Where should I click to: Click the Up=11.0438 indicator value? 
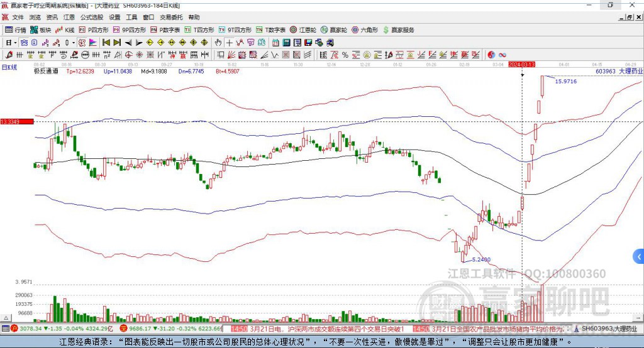click(118, 71)
